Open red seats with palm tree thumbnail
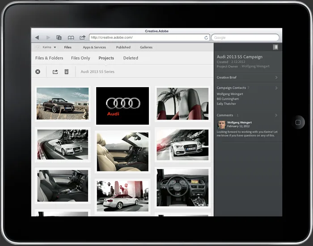The image size is (313, 246). pos(182,104)
